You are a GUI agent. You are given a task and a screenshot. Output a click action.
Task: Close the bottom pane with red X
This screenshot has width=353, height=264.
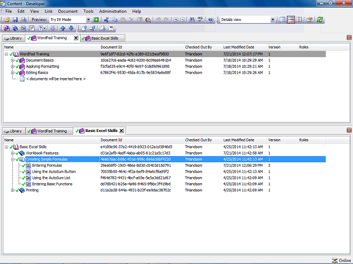(349, 130)
